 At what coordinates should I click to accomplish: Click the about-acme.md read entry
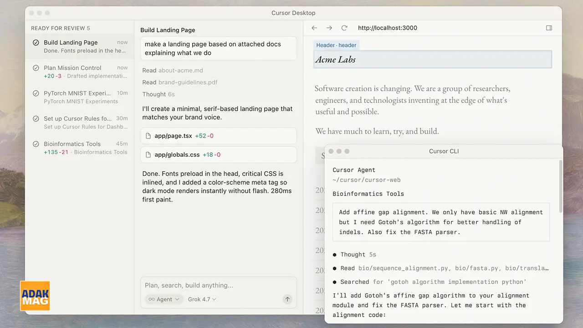pos(173,71)
